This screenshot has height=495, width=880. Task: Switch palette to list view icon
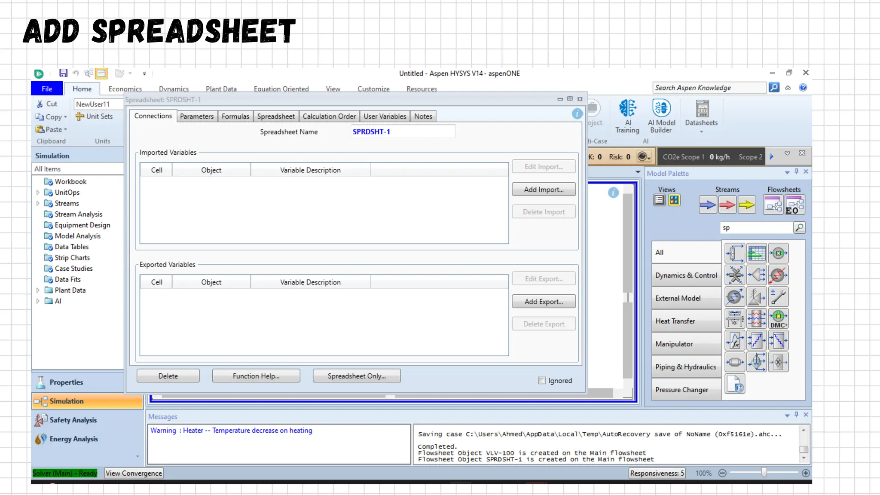point(659,200)
